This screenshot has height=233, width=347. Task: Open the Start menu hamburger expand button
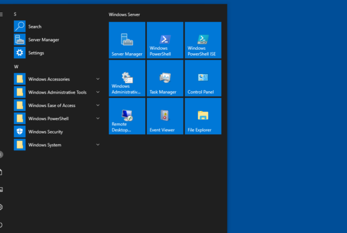coord(1,14)
